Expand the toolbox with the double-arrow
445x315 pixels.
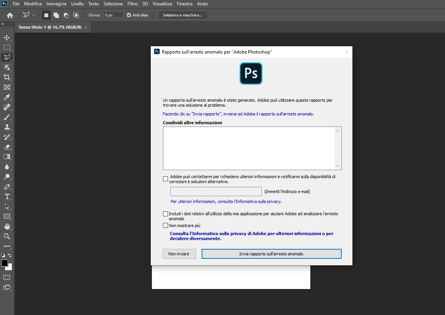point(3,24)
